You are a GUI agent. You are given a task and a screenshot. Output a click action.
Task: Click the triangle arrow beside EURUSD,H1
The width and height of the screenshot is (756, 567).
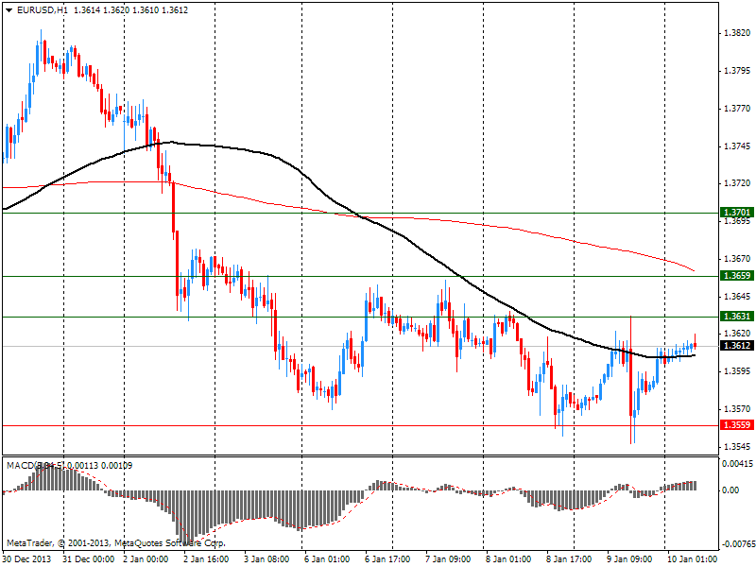click(9, 9)
